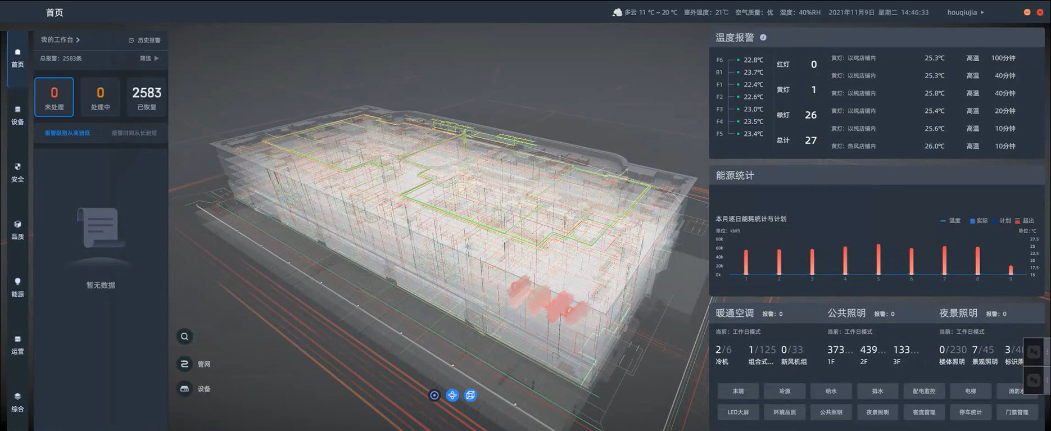Open 运营 operations section in left sidebar
The image size is (1051, 431).
pos(17,344)
